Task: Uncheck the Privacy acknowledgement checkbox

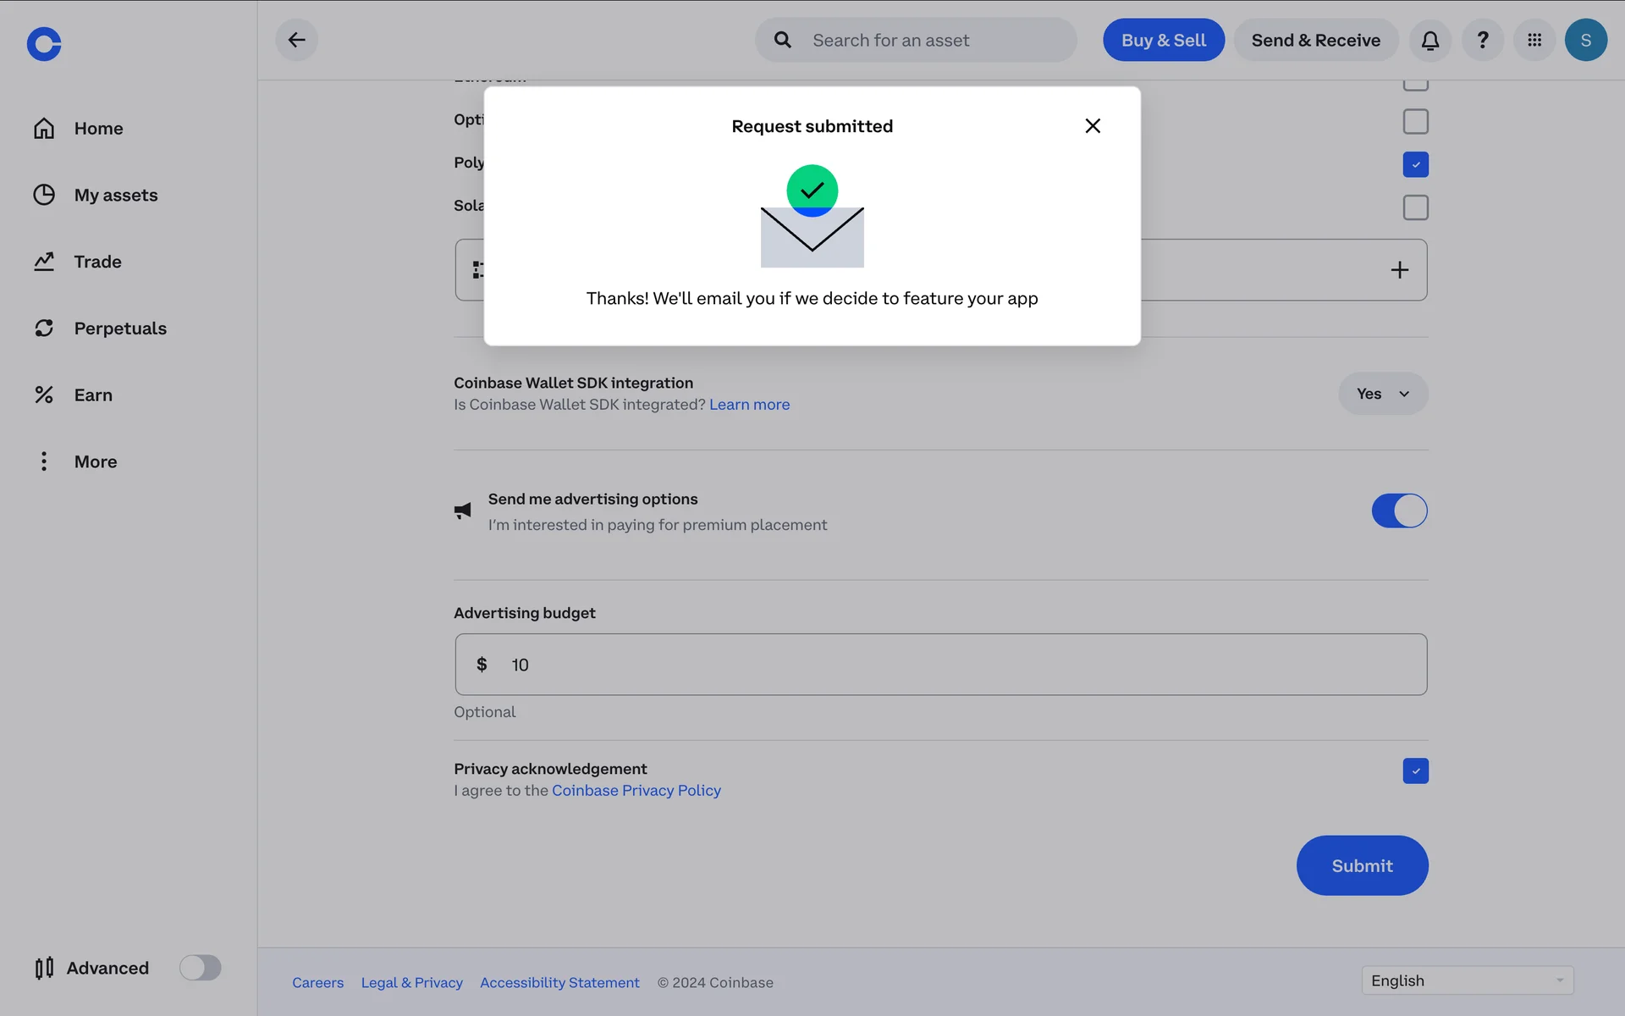Action: (x=1415, y=770)
